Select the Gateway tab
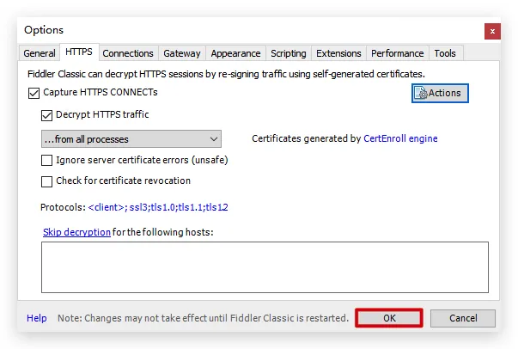This screenshot has height=349, width=518. click(x=182, y=53)
